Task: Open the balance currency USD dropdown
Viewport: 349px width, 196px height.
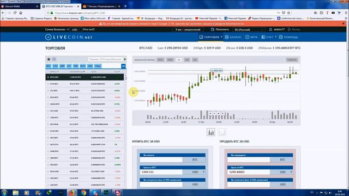Action: coord(76,29)
